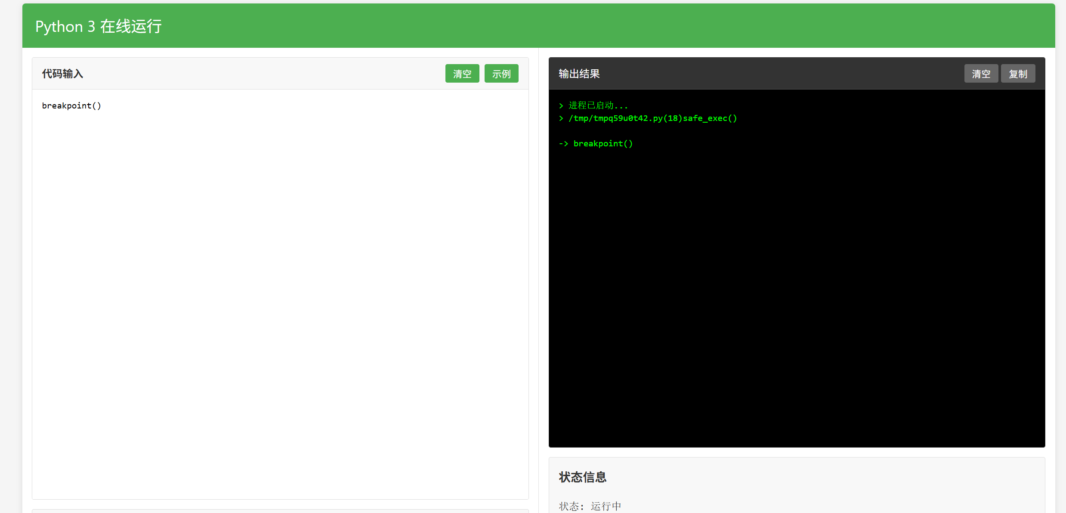
Task: Click the empty black area of output terminal
Action: (x=796, y=301)
